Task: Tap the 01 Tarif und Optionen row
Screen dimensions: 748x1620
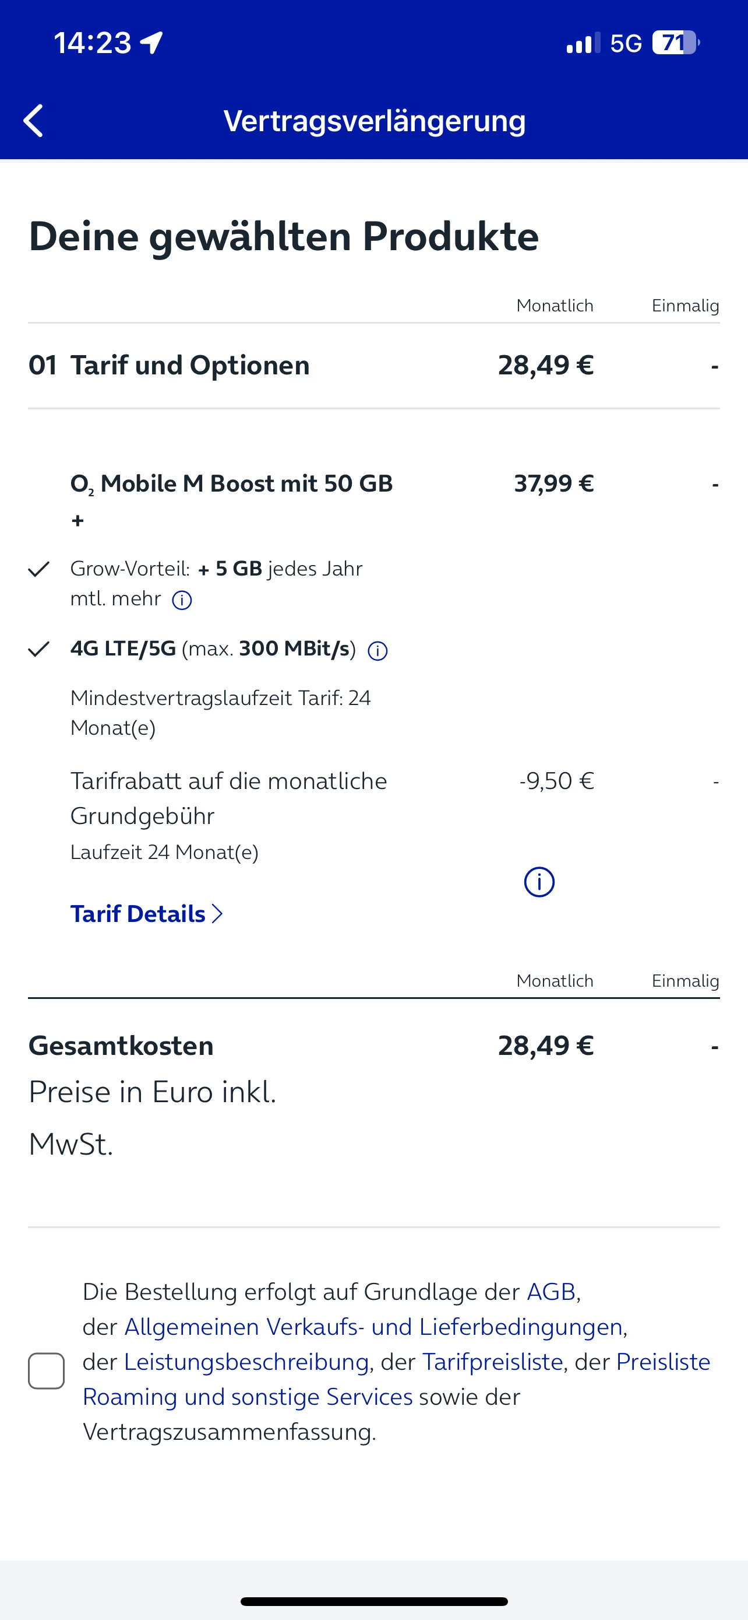Action: coord(190,366)
